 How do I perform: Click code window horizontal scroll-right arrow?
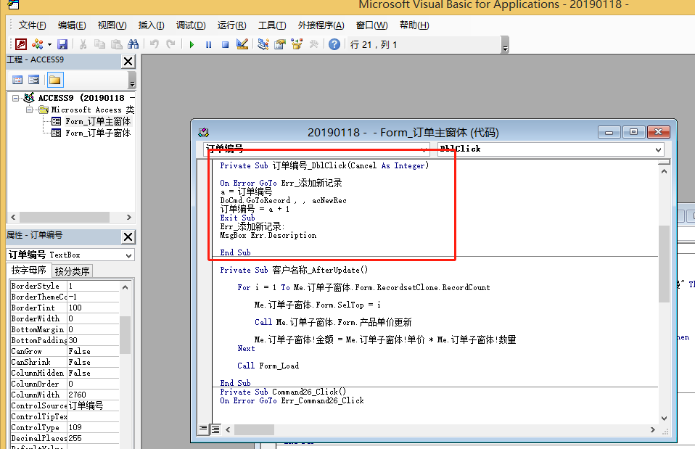click(x=652, y=429)
